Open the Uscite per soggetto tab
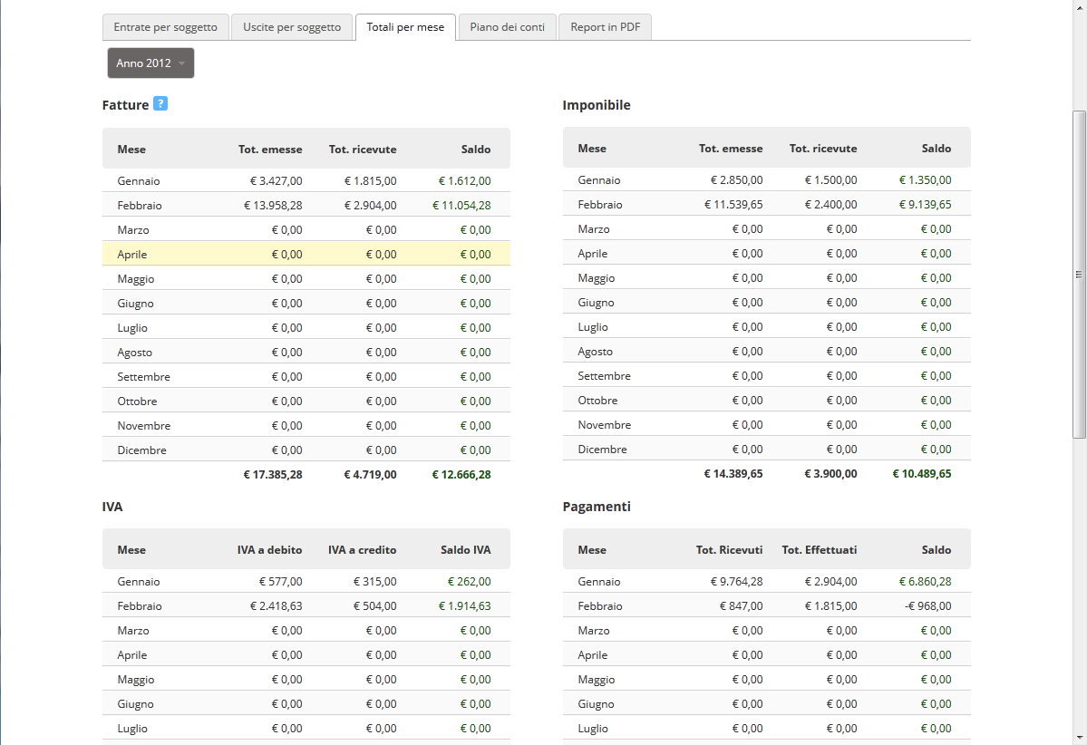This screenshot has height=745, width=1087. click(292, 27)
